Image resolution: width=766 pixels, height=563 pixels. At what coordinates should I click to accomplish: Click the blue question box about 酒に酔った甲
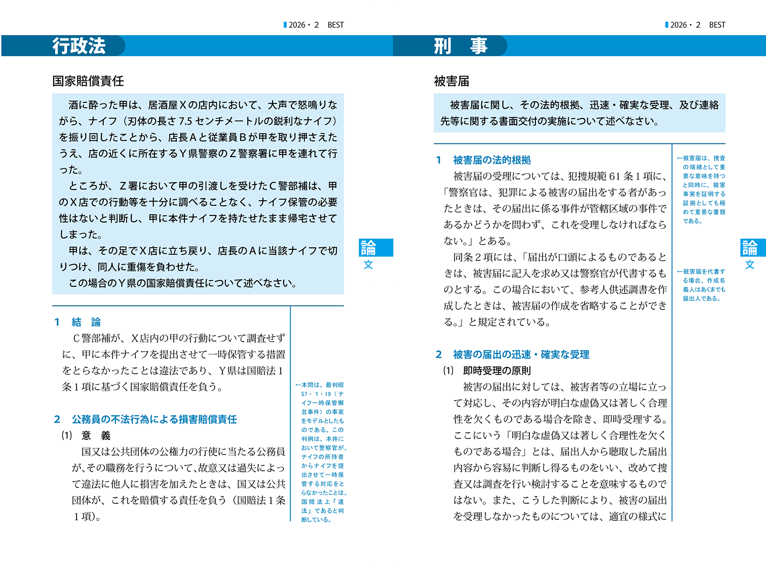point(198,194)
